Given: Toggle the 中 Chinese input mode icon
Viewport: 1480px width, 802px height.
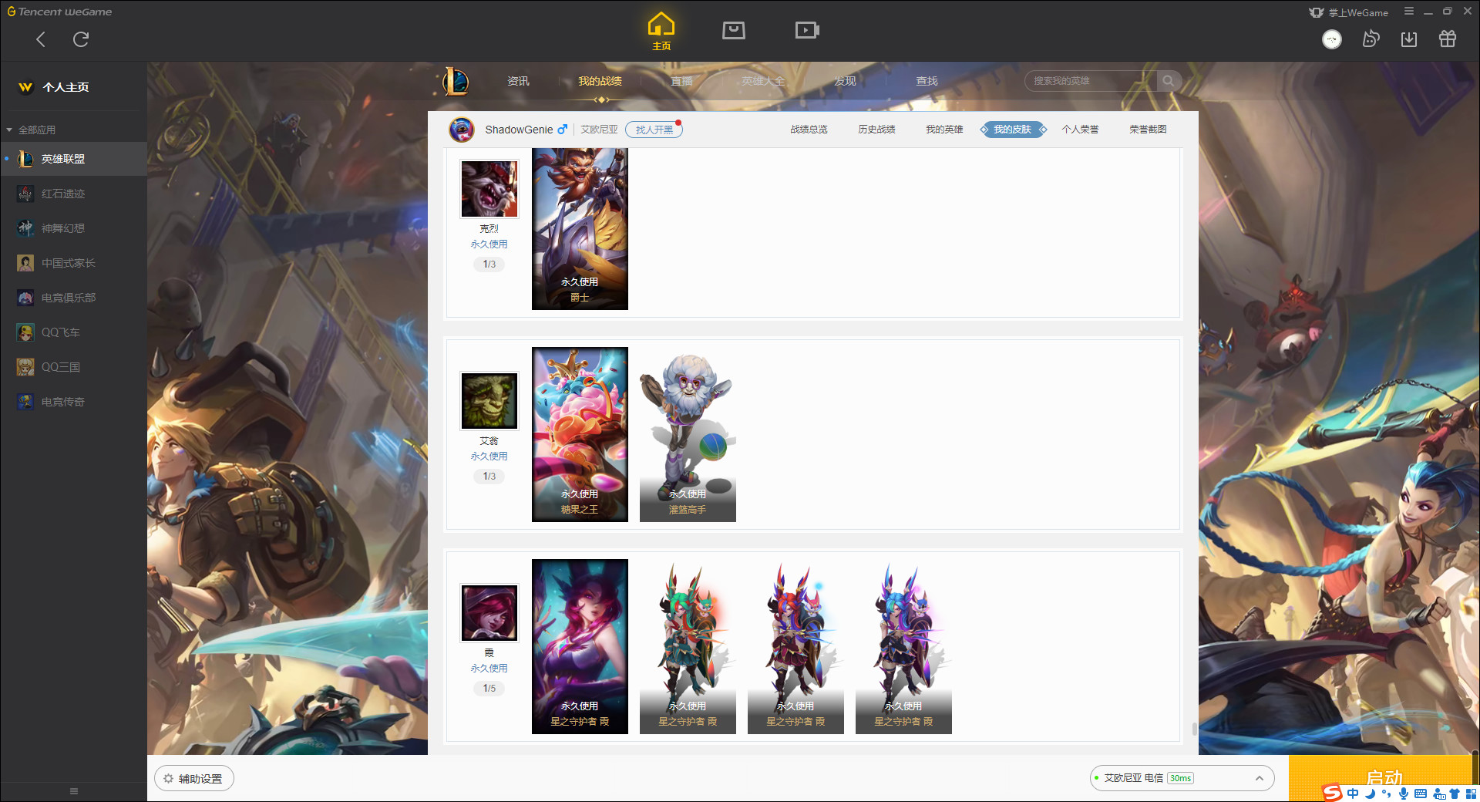Looking at the screenshot, I should click(x=1353, y=794).
